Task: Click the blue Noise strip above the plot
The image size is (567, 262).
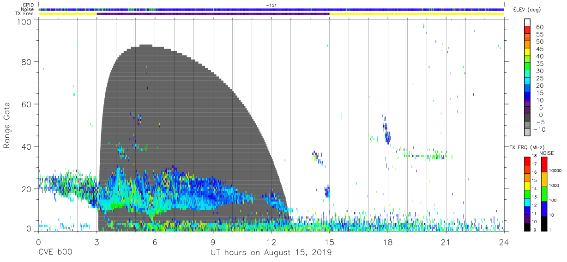Action: (271, 9)
